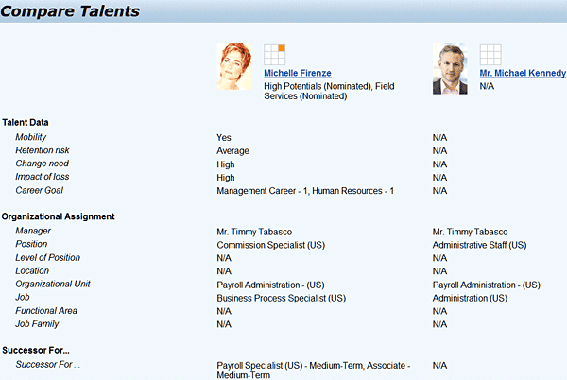Click the orange highlighted cell in Michelle's grid

[x=281, y=47]
